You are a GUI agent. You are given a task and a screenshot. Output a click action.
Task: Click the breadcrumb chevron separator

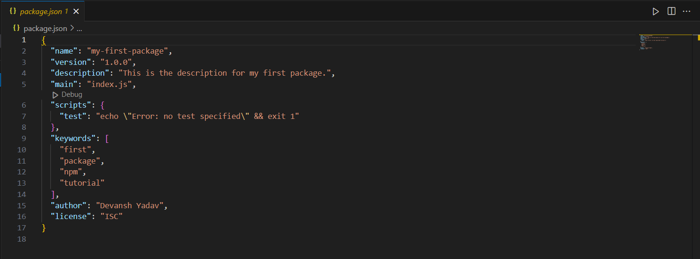72,28
